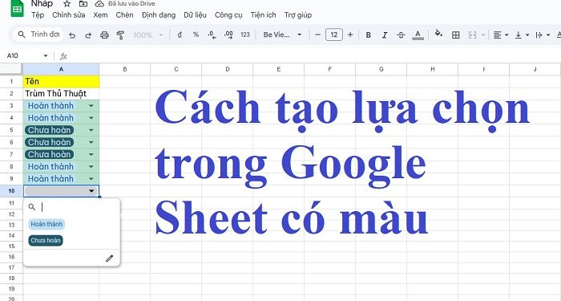Image resolution: width=561 pixels, height=301 pixels.
Task: Select column D header
Action: coord(227,69)
